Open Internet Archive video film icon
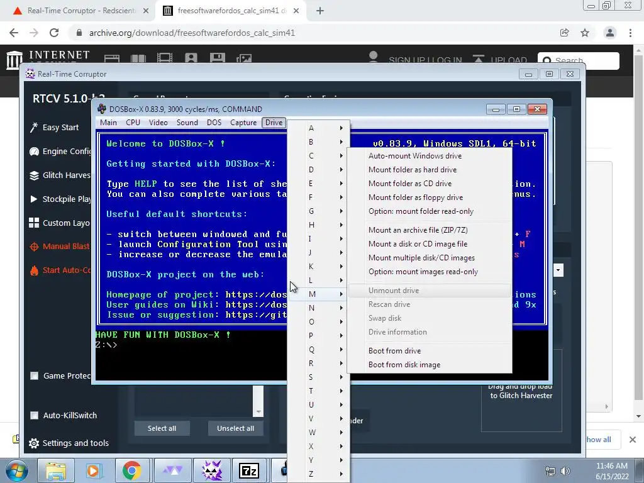Image resolution: width=644 pixels, height=483 pixels. [x=165, y=58]
